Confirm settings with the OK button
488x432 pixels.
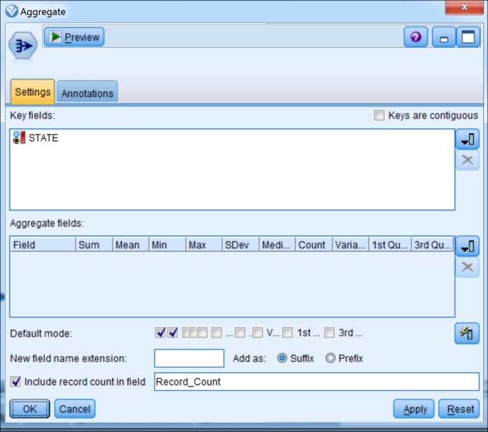29,409
